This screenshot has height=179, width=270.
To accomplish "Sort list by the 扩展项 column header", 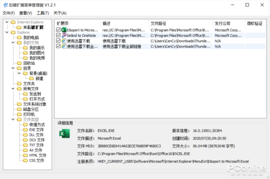I will pos(78,24).
